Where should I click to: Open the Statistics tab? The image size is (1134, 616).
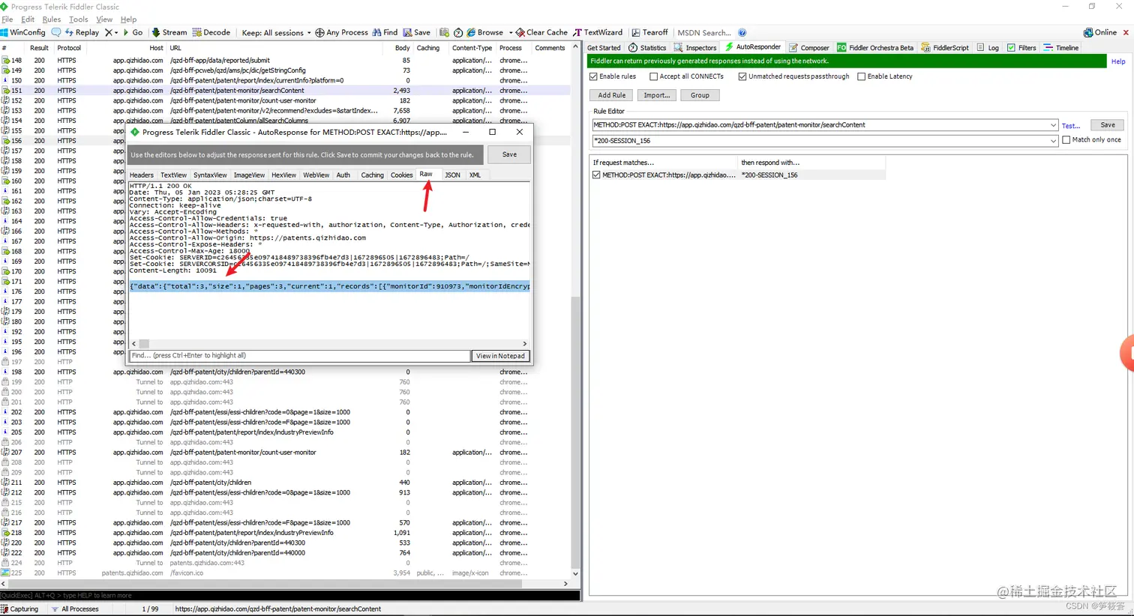647,47
